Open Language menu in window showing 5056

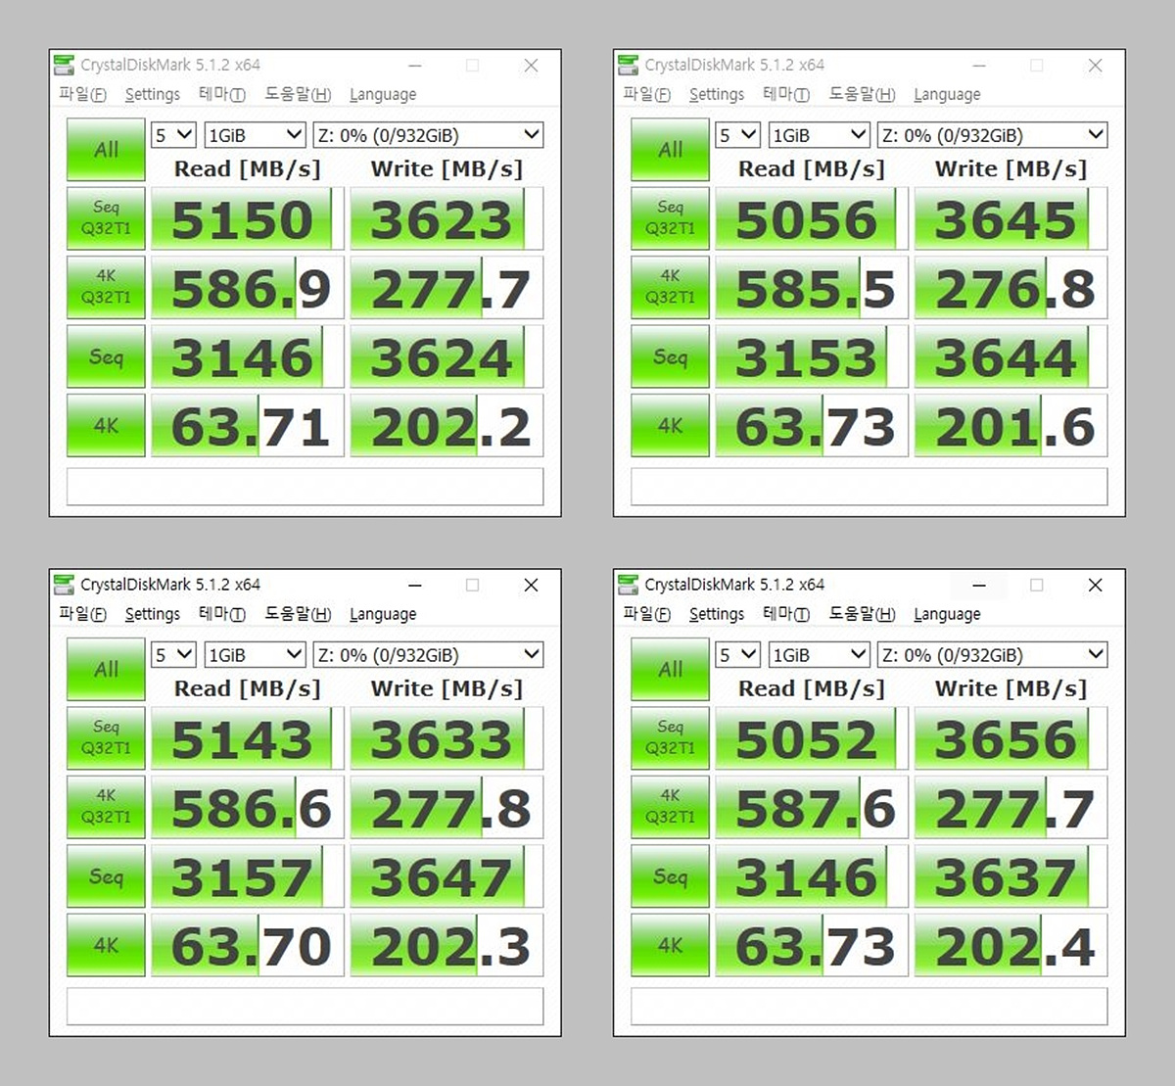947,94
